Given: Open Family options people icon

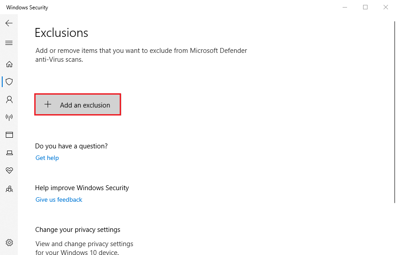Looking at the screenshot, I should pyautogui.click(x=9, y=189).
